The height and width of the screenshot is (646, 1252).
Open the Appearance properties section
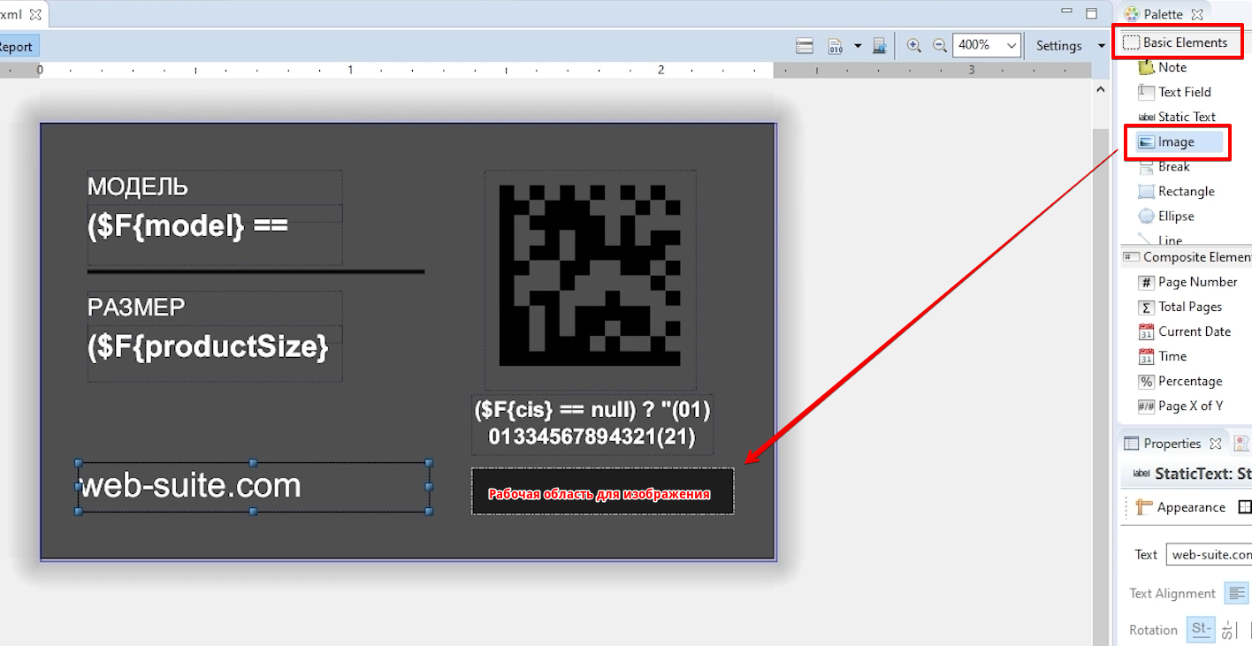click(x=1180, y=507)
